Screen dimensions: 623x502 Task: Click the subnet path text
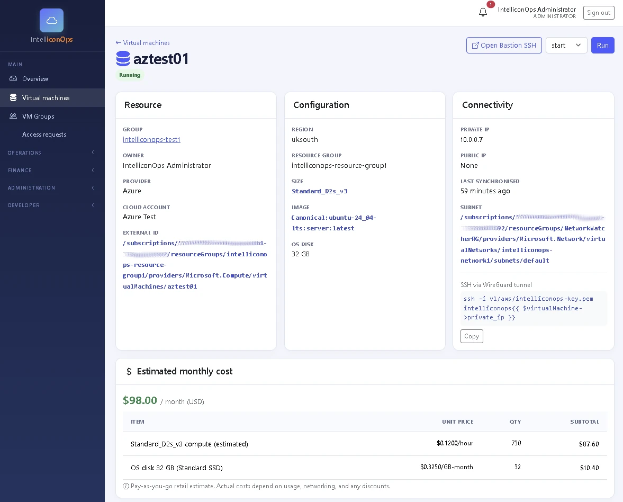533,239
